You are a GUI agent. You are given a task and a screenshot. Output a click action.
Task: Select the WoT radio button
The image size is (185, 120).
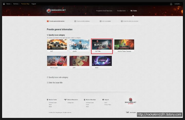point(49,51)
